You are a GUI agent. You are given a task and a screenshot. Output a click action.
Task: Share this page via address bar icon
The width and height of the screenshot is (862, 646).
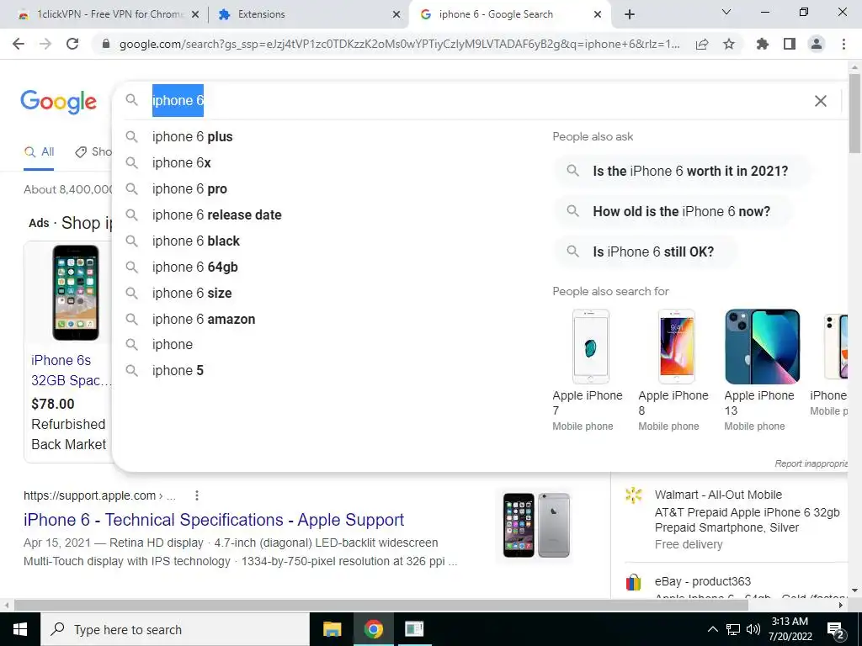click(x=702, y=44)
